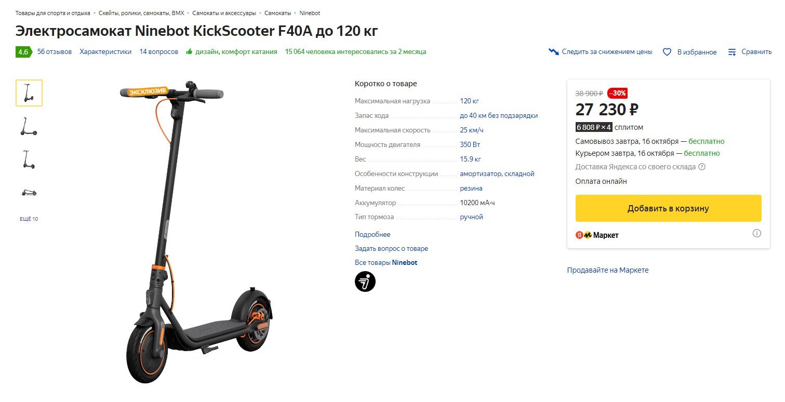This screenshot has height=402, width=785.
Task: Expand details via Подробнее link
Action: (x=372, y=234)
